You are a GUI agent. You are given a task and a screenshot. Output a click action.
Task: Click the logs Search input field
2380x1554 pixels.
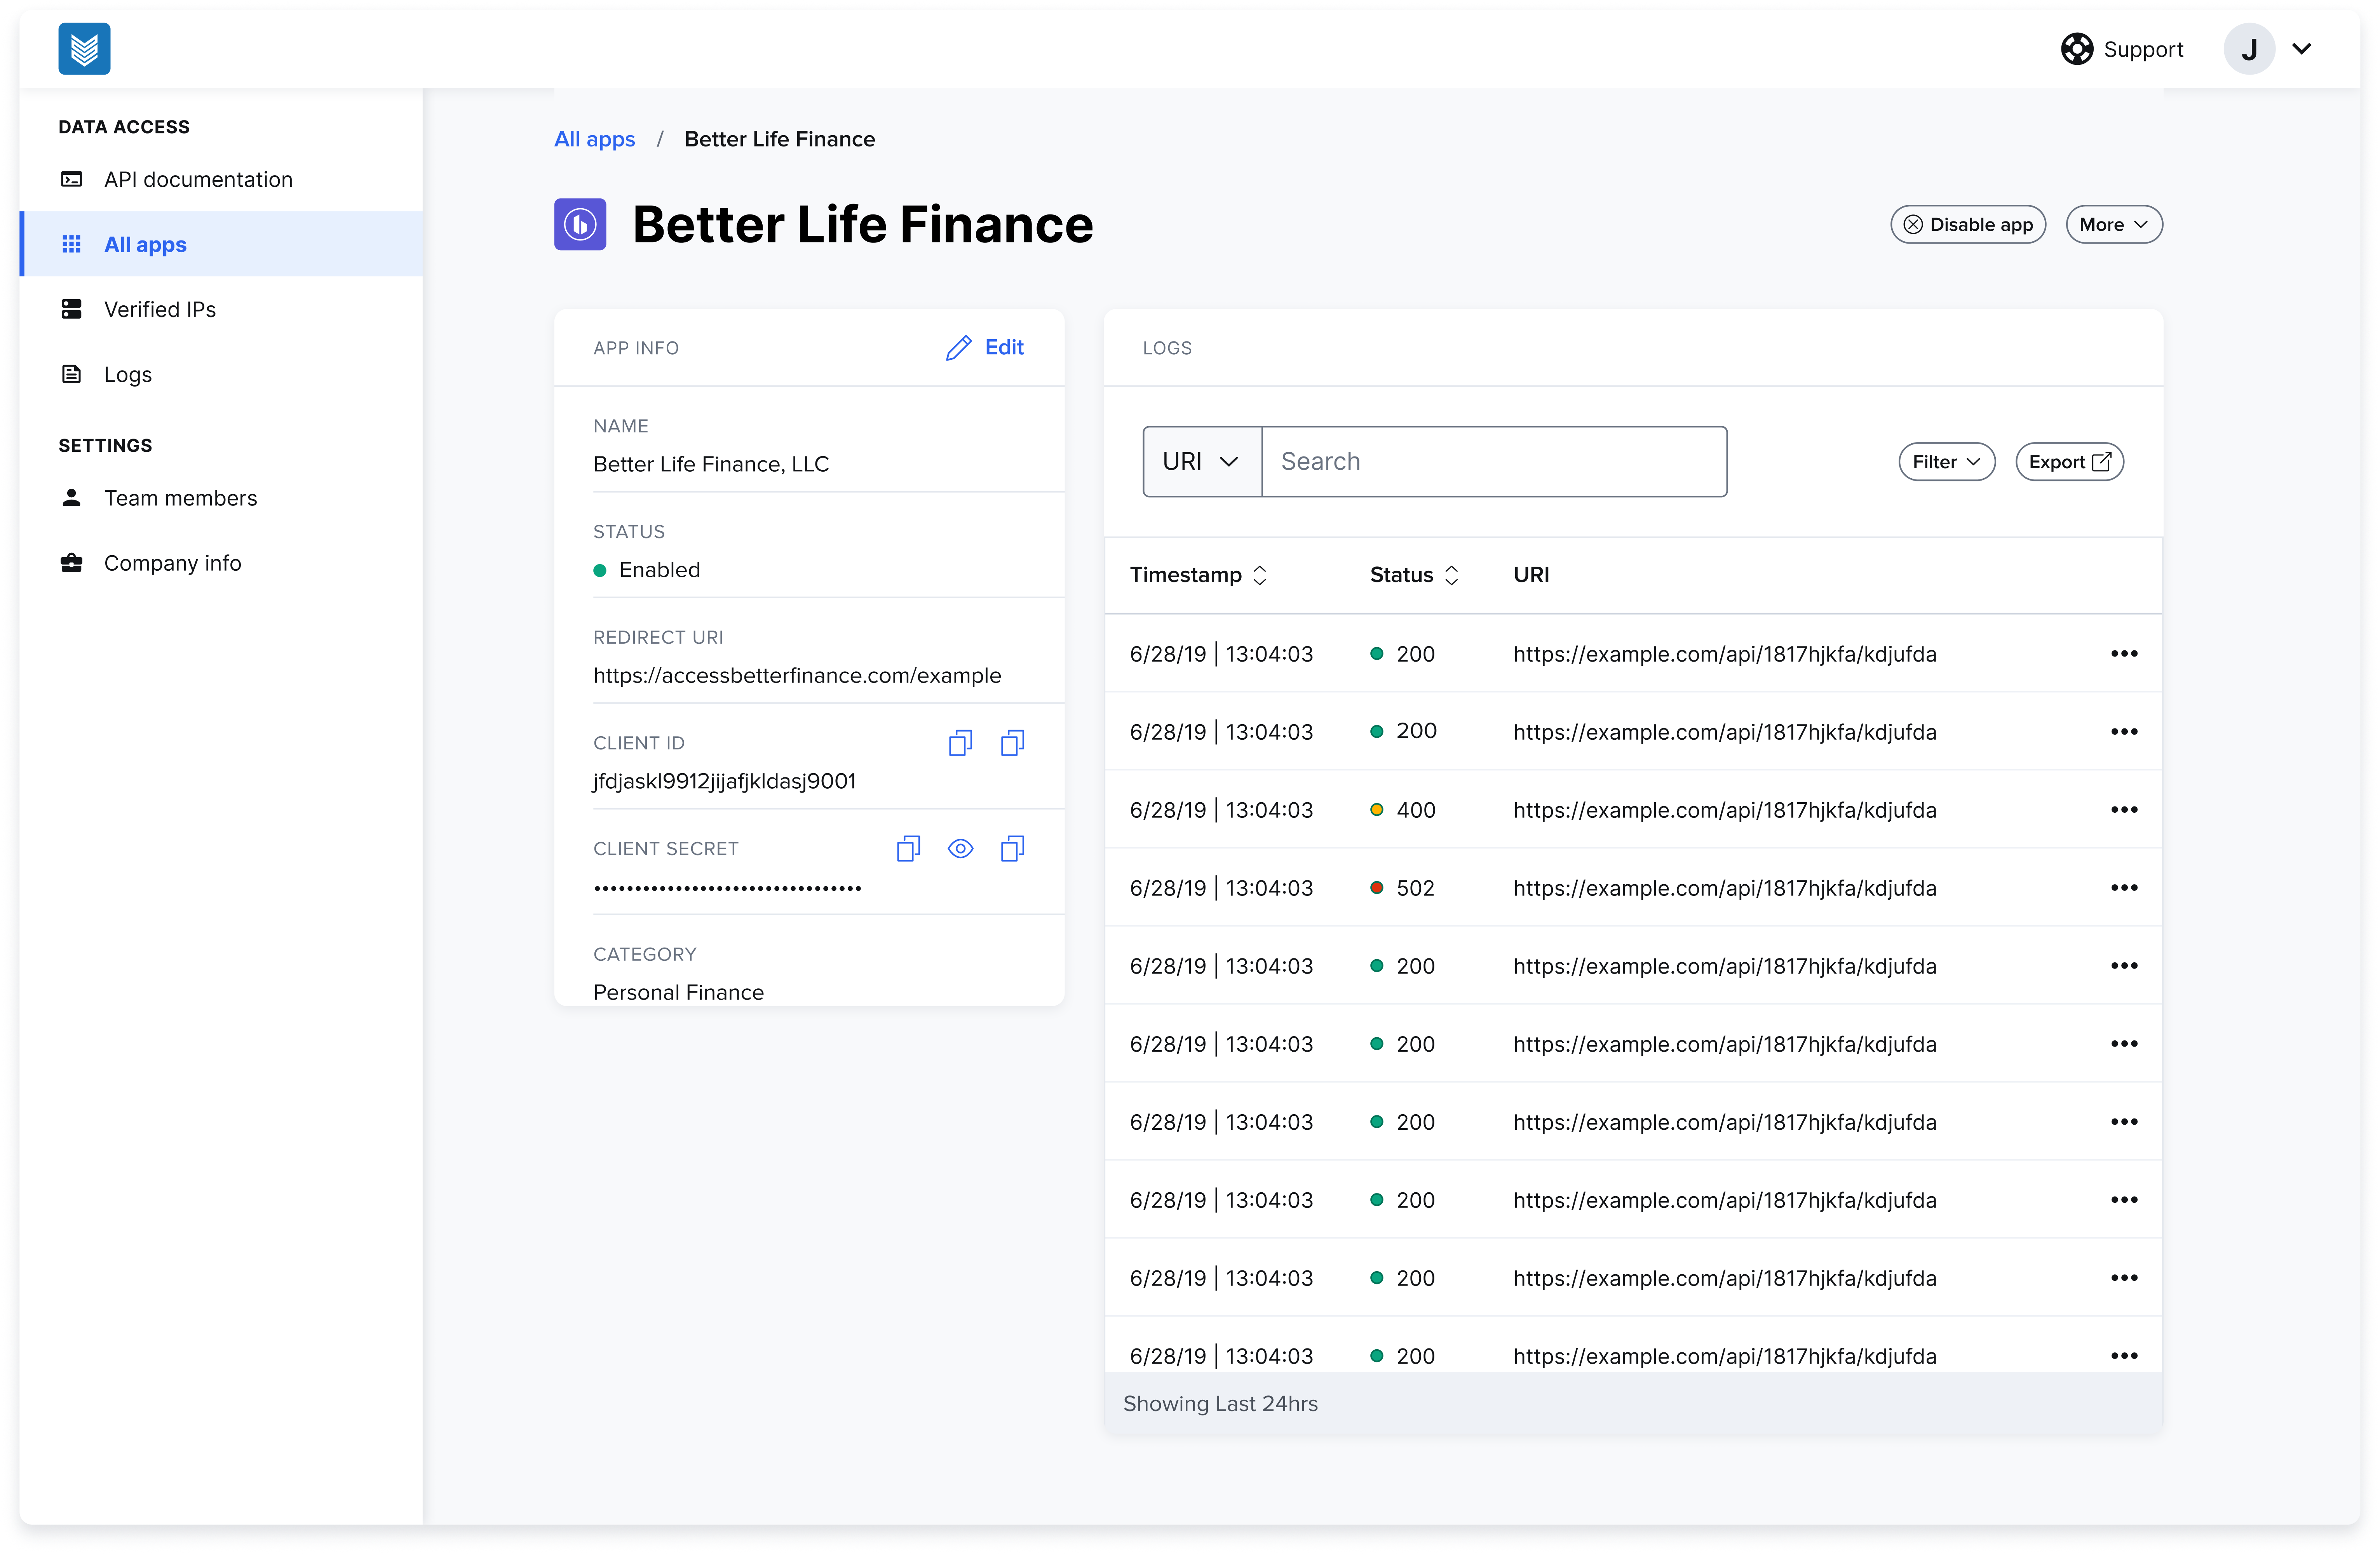pos(1493,461)
